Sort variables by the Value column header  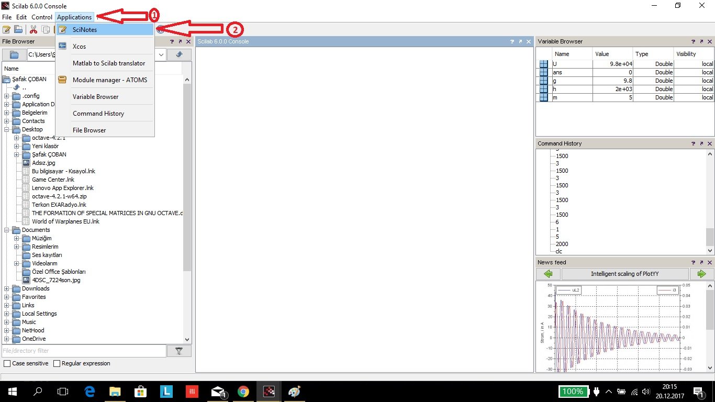tap(612, 54)
